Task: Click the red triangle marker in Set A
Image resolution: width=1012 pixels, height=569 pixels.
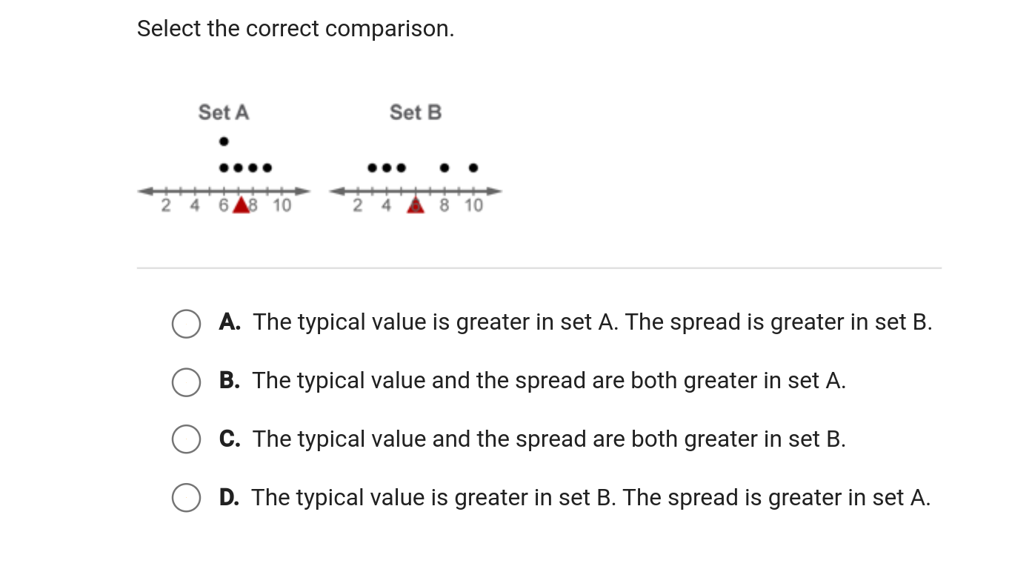Action: (241, 204)
